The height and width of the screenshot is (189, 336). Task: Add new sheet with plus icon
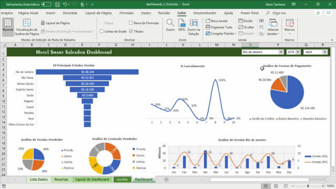point(166,180)
